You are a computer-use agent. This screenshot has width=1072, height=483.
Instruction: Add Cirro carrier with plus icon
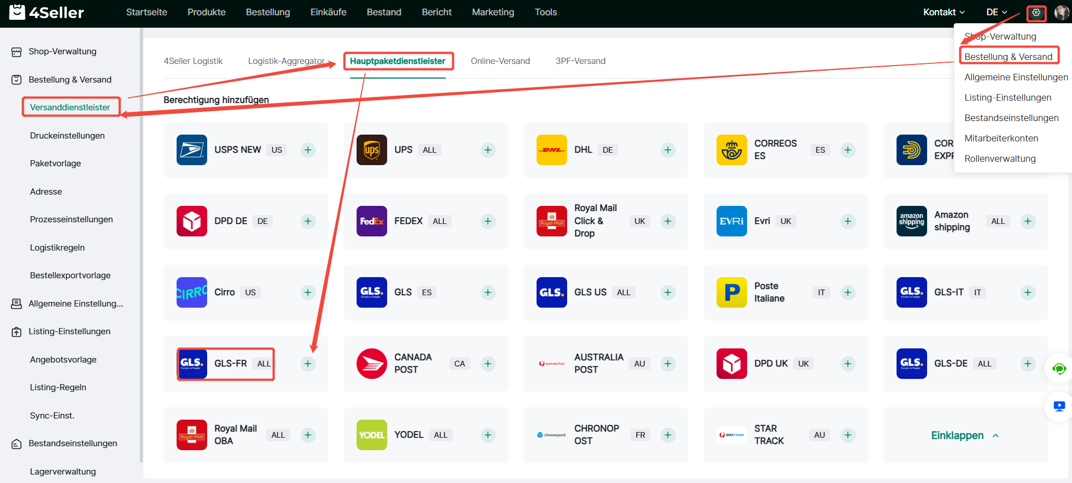[x=308, y=292]
